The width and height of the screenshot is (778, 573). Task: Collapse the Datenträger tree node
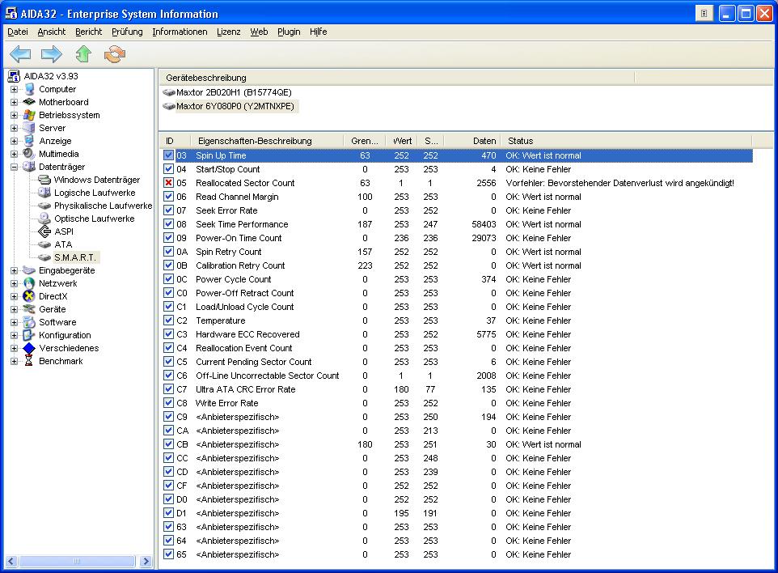[14, 167]
